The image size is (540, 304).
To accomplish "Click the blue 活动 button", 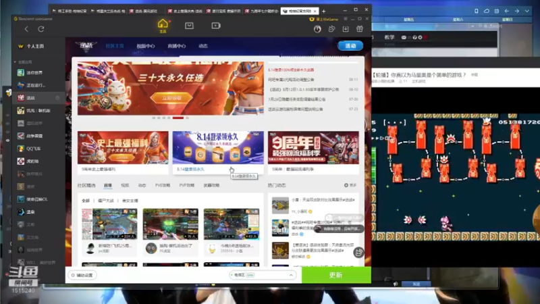I will tap(350, 46).
